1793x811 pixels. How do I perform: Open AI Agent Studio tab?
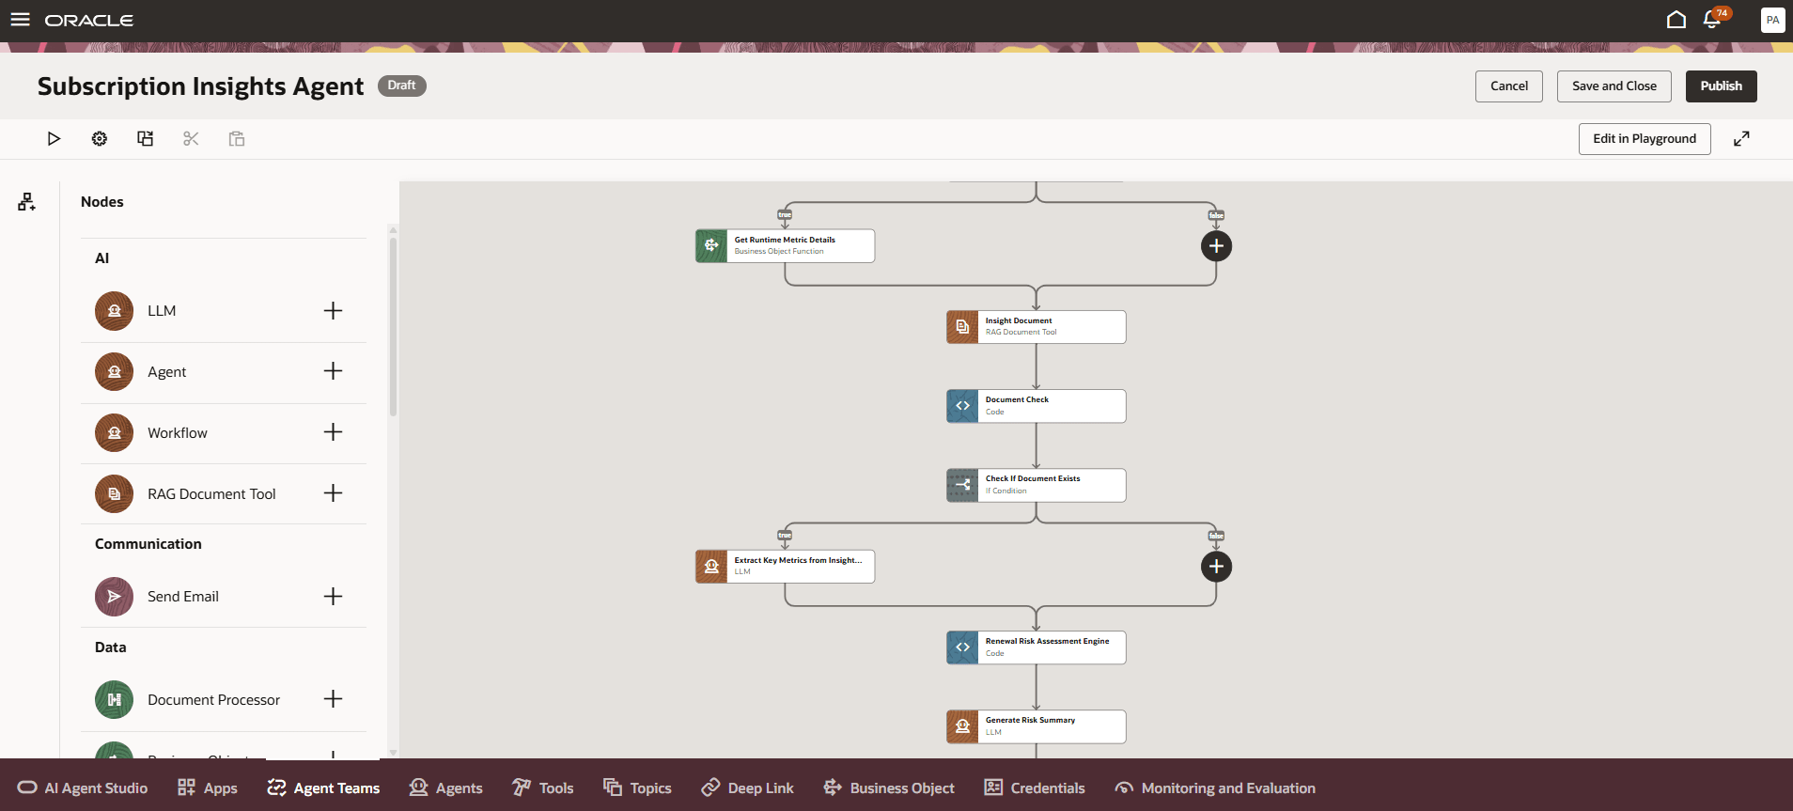(83, 788)
